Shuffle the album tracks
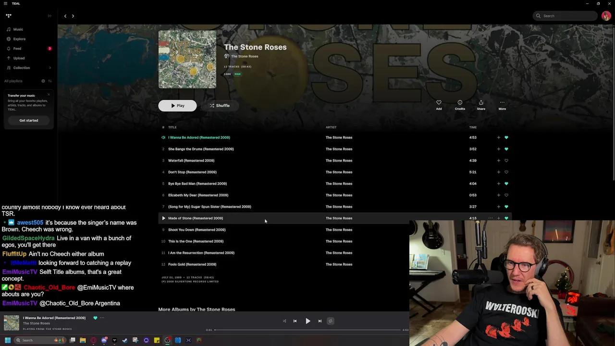Viewport: 615px width, 346px height. pyautogui.click(x=220, y=106)
